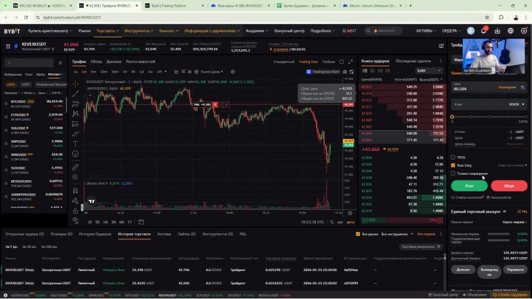Click the Депозит button
532x299 pixels.
[463, 270]
